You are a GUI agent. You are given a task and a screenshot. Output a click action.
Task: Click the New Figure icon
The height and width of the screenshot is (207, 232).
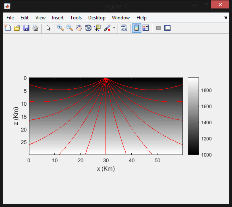coord(8,28)
